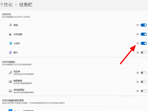Image resolution: width=148 pixels, height=111 pixels.
Task: Turn off the Task View (任务视图) toggle
Action: pos(144,34)
